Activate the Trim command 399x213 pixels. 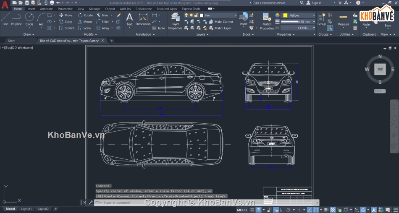102,15
